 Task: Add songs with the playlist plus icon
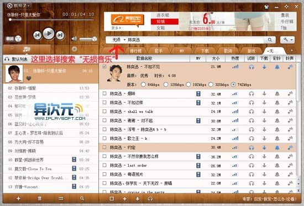(18, 198)
